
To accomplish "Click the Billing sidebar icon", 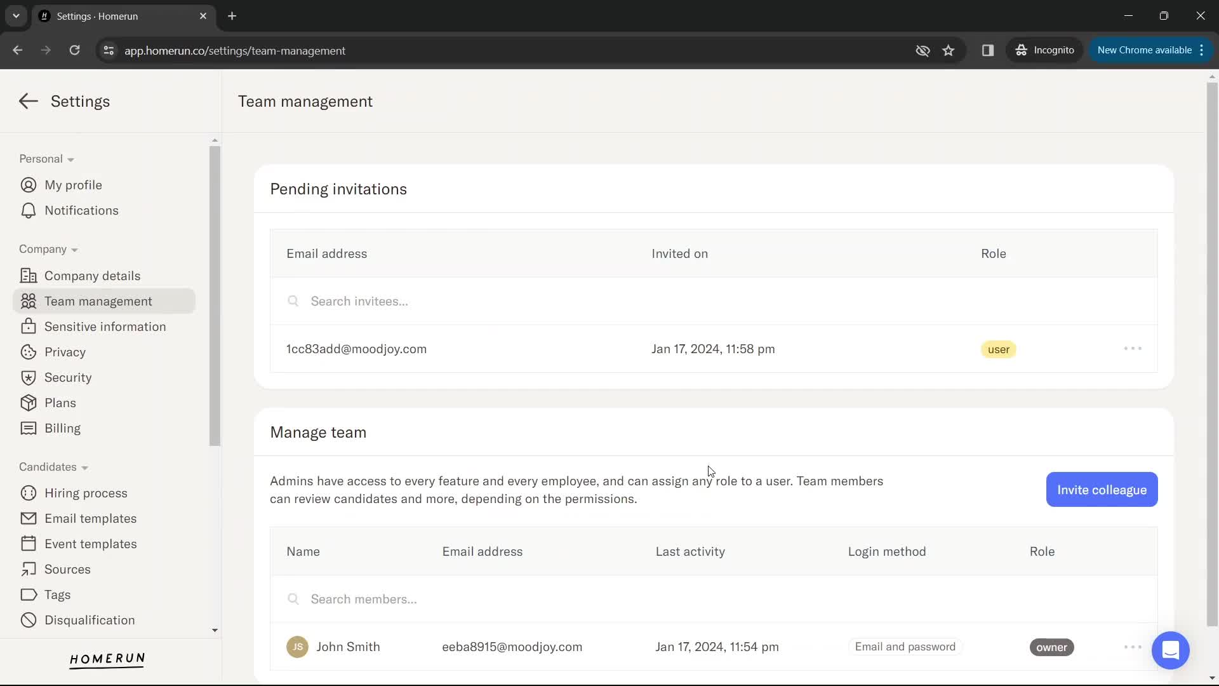I will pyautogui.click(x=29, y=428).
